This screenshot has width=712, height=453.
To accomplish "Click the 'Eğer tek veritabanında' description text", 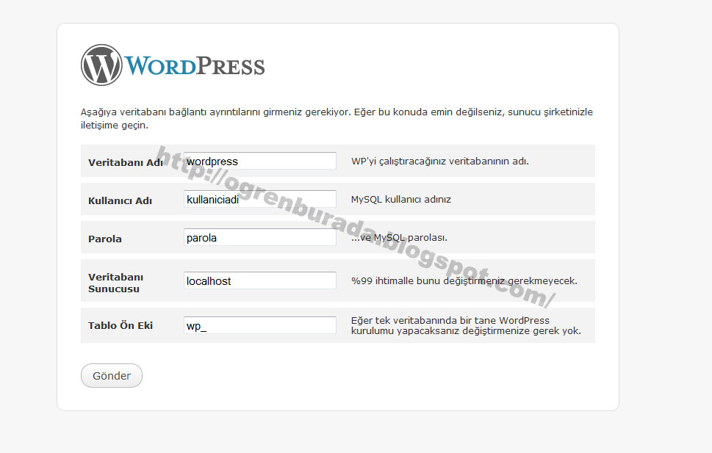I will pos(466,325).
